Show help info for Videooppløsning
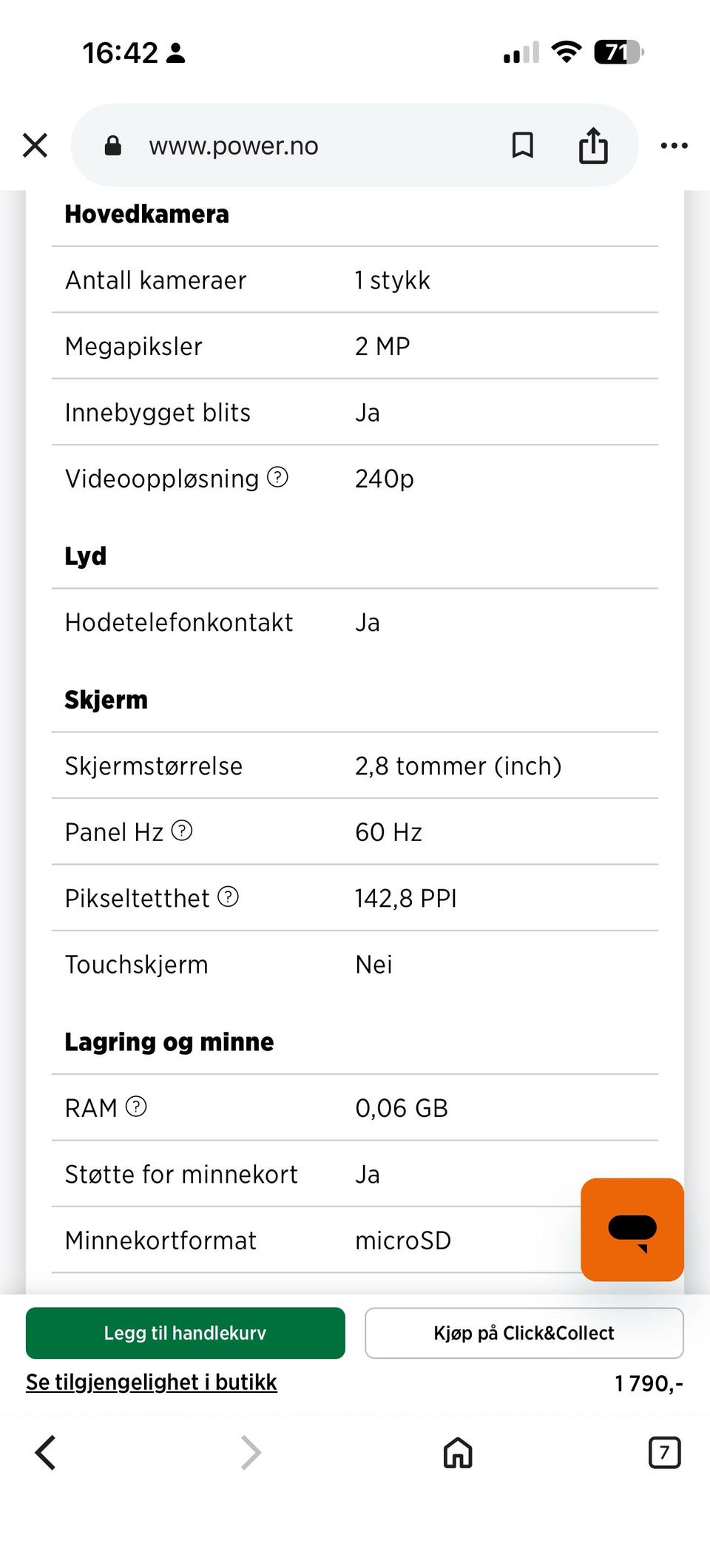 (x=277, y=477)
